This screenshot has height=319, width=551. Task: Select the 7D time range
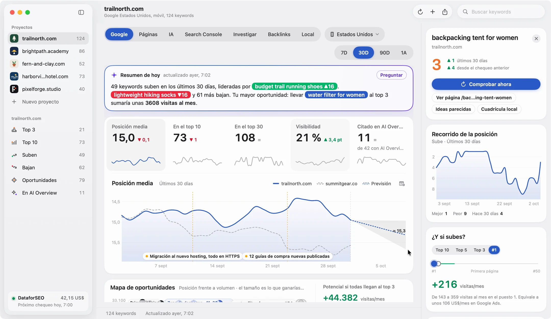pos(344,53)
